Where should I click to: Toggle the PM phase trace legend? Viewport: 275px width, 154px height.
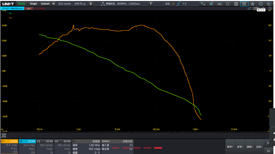pos(11,13)
